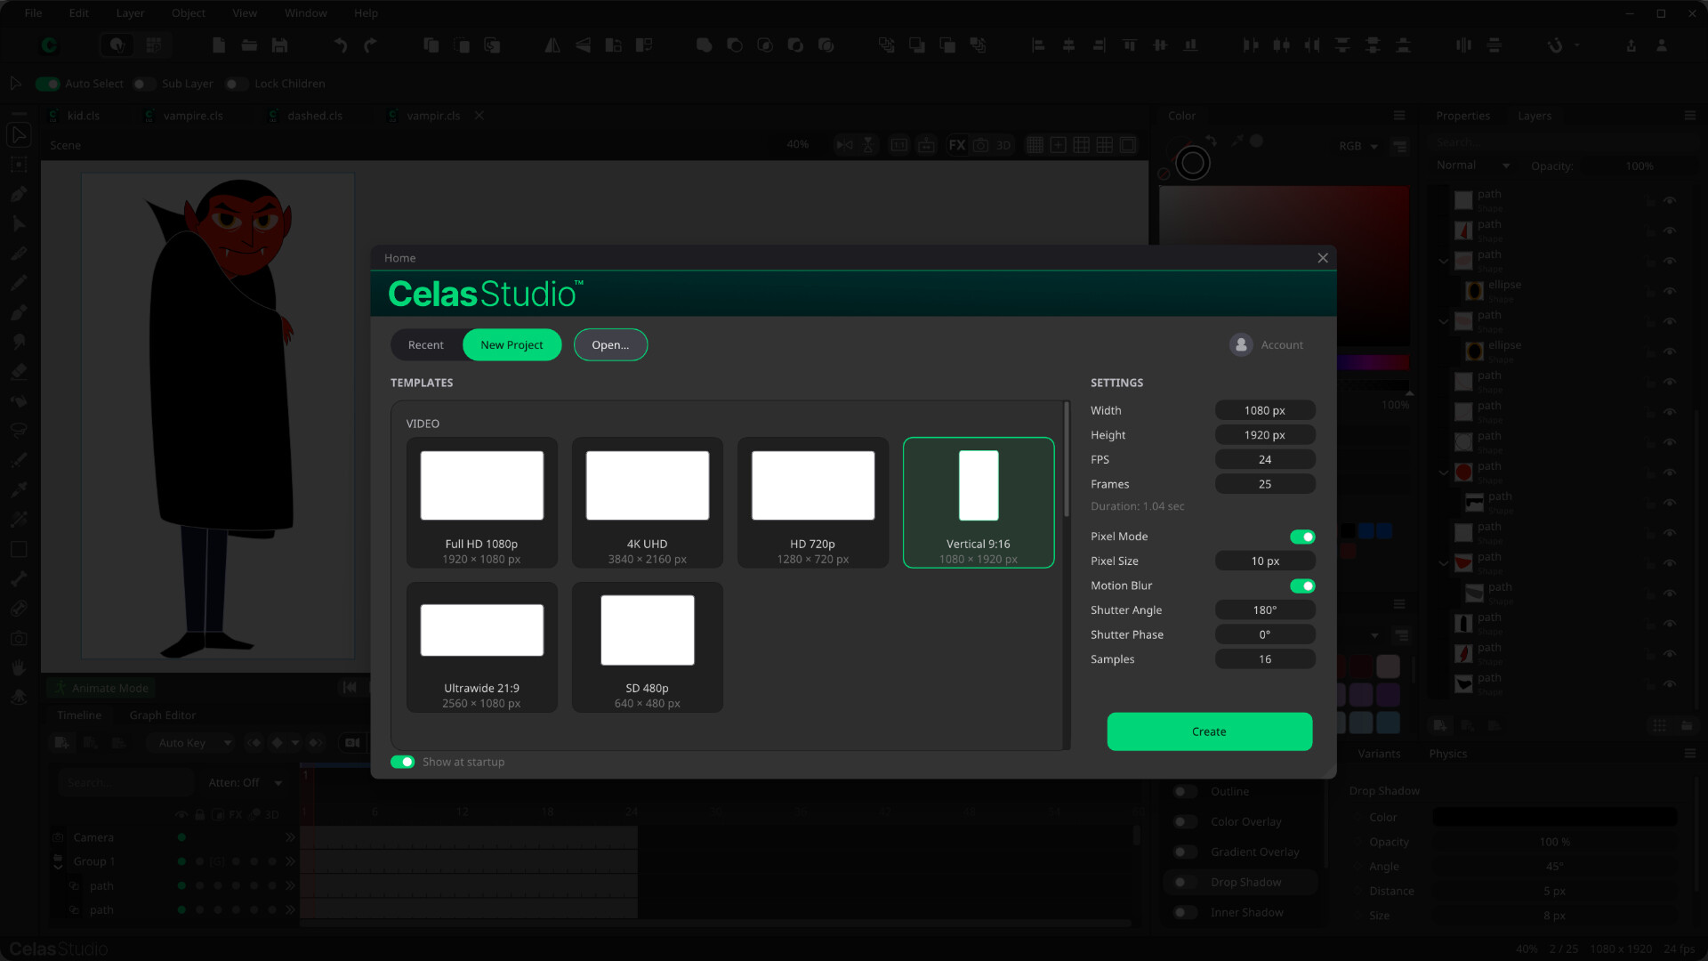Select the arrow selection tool in left sidebar
This screenshot has height=961, width=1708.
(x=19, y=135)
